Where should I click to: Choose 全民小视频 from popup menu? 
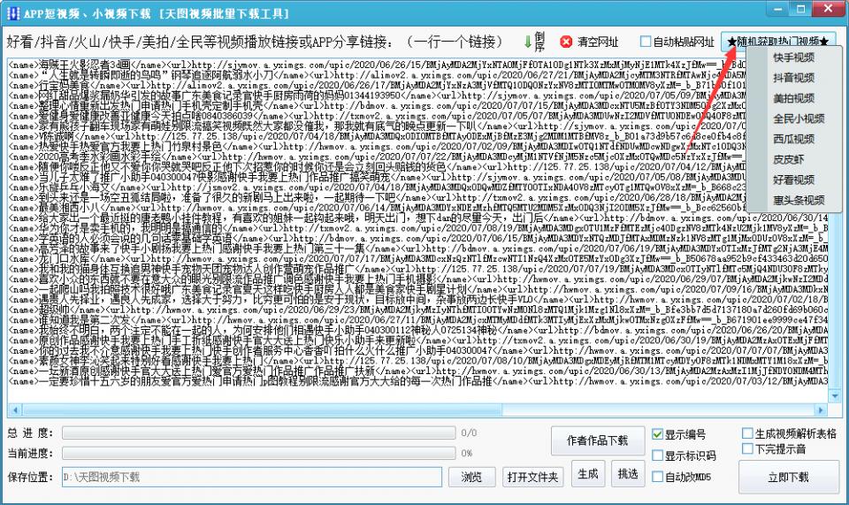799,119
